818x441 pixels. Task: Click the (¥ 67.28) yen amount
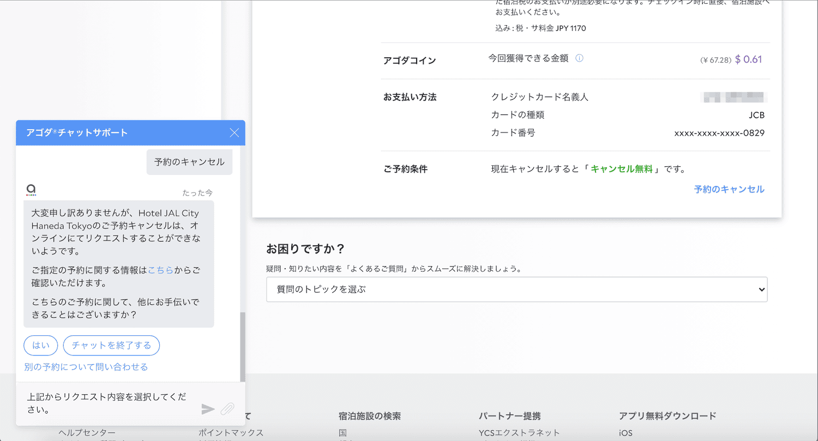tap(715, 60)
